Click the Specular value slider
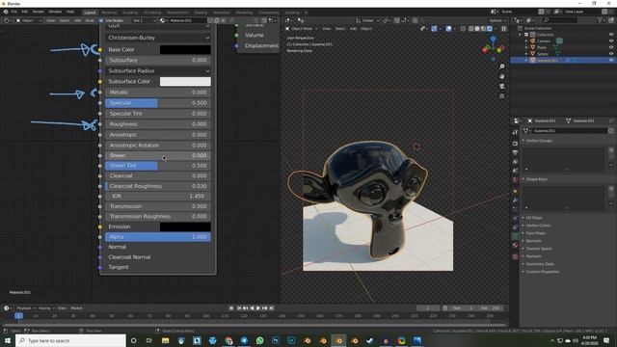Viewport: 617px width, 347px height. coord(158,103)
